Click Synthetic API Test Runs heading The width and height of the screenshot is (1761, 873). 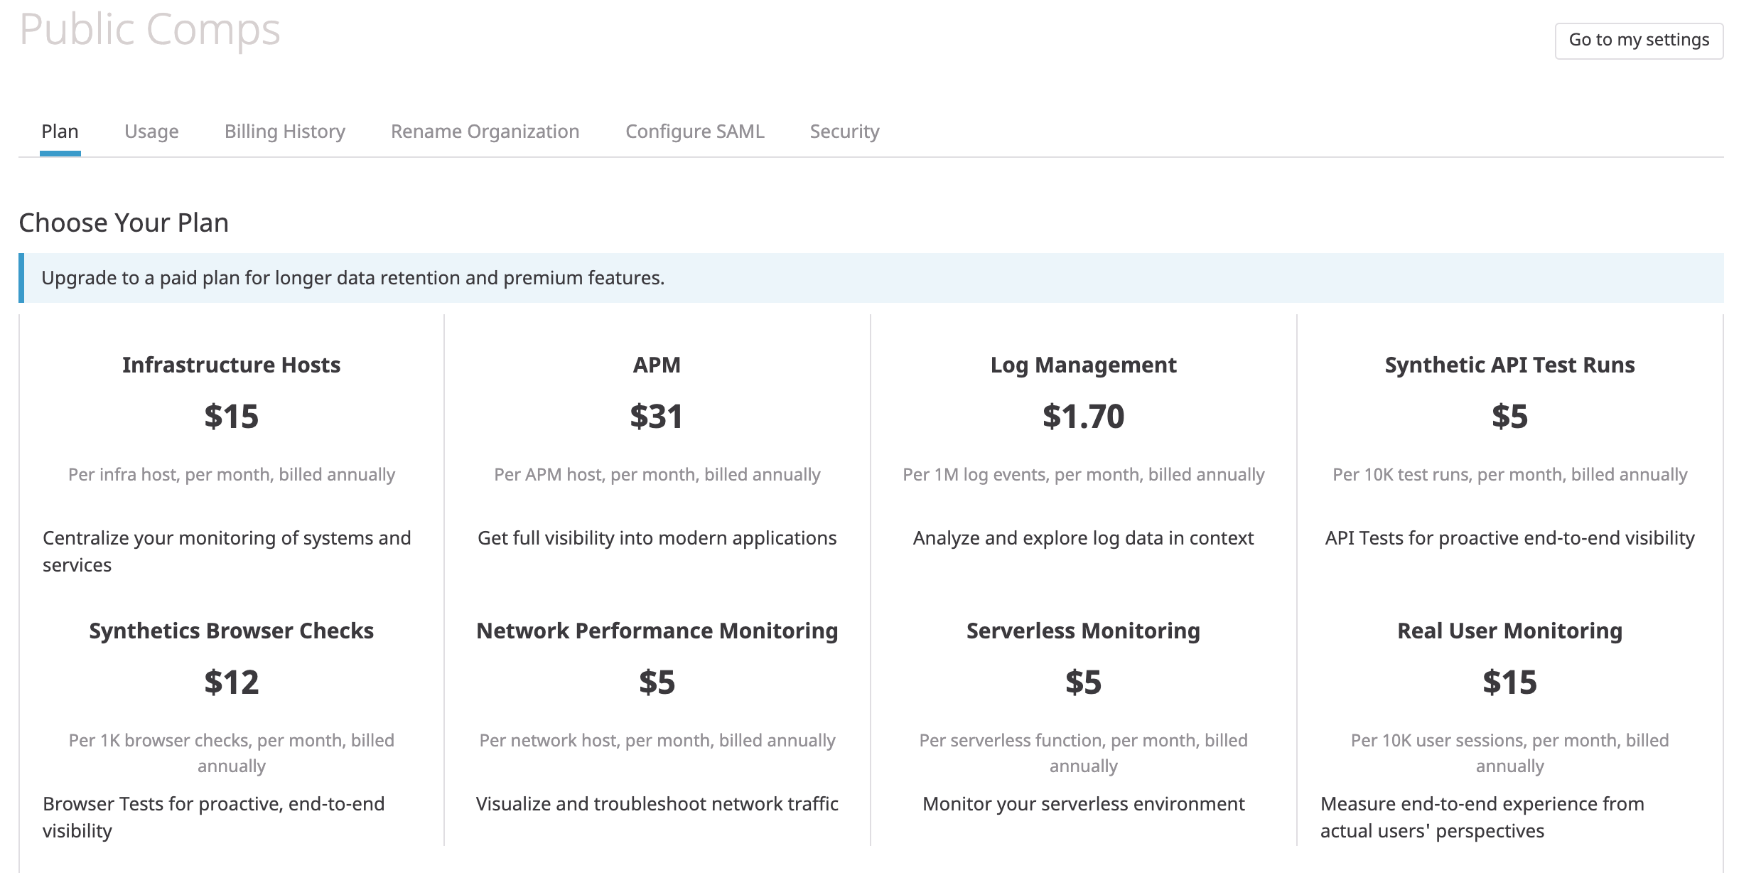[x=1509, y=365]
